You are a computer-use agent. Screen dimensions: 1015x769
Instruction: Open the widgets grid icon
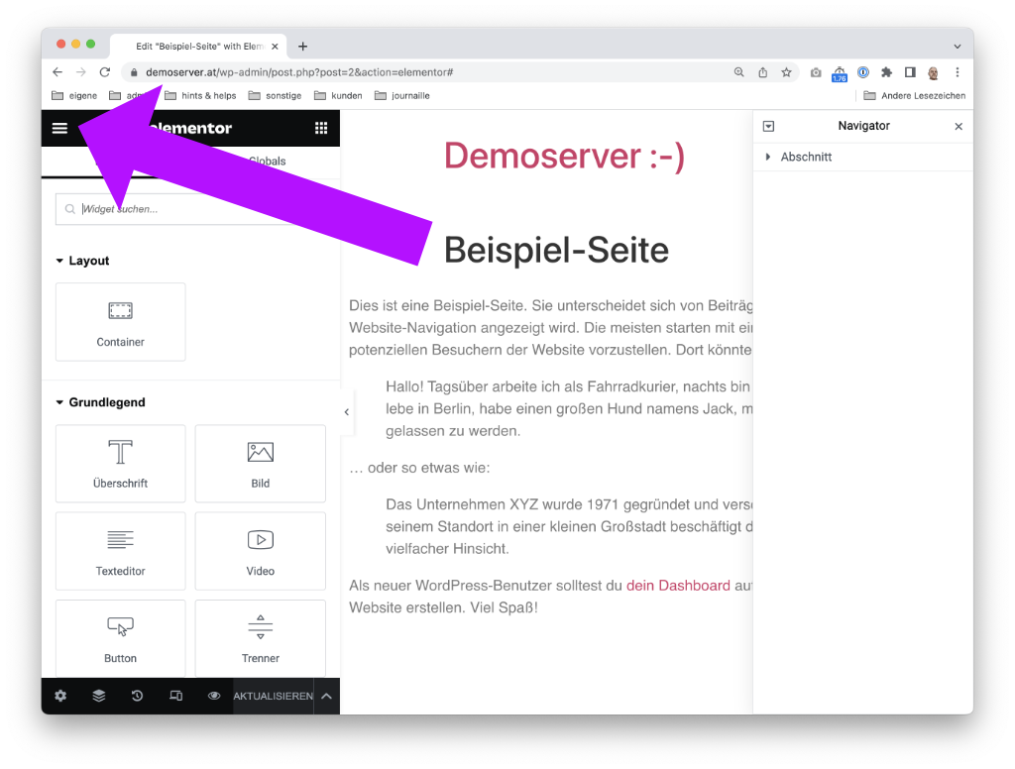pos(321,128)
